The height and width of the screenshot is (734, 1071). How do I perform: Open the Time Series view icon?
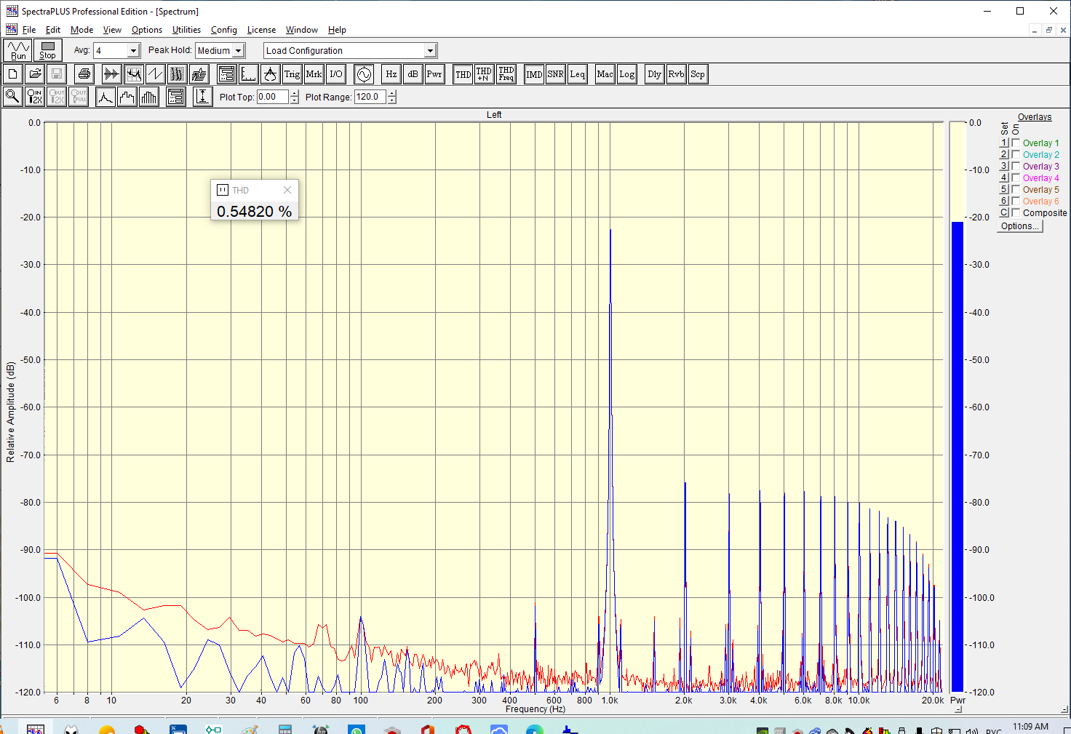(x=111, y=74)
